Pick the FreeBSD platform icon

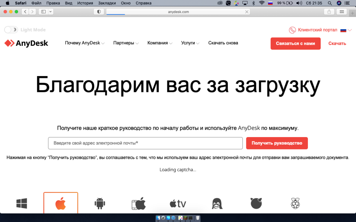[x=256, y=203]
